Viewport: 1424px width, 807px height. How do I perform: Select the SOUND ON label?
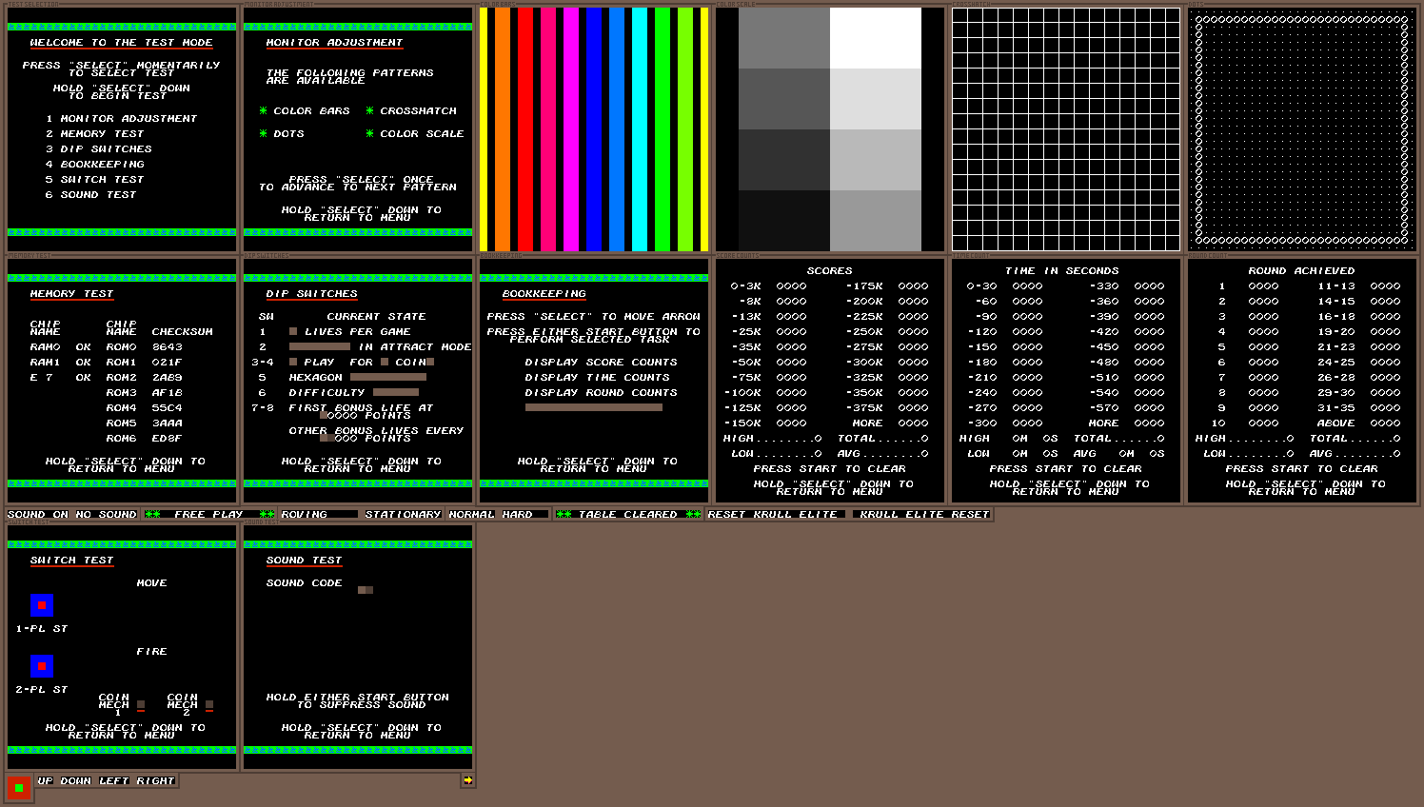38,515
